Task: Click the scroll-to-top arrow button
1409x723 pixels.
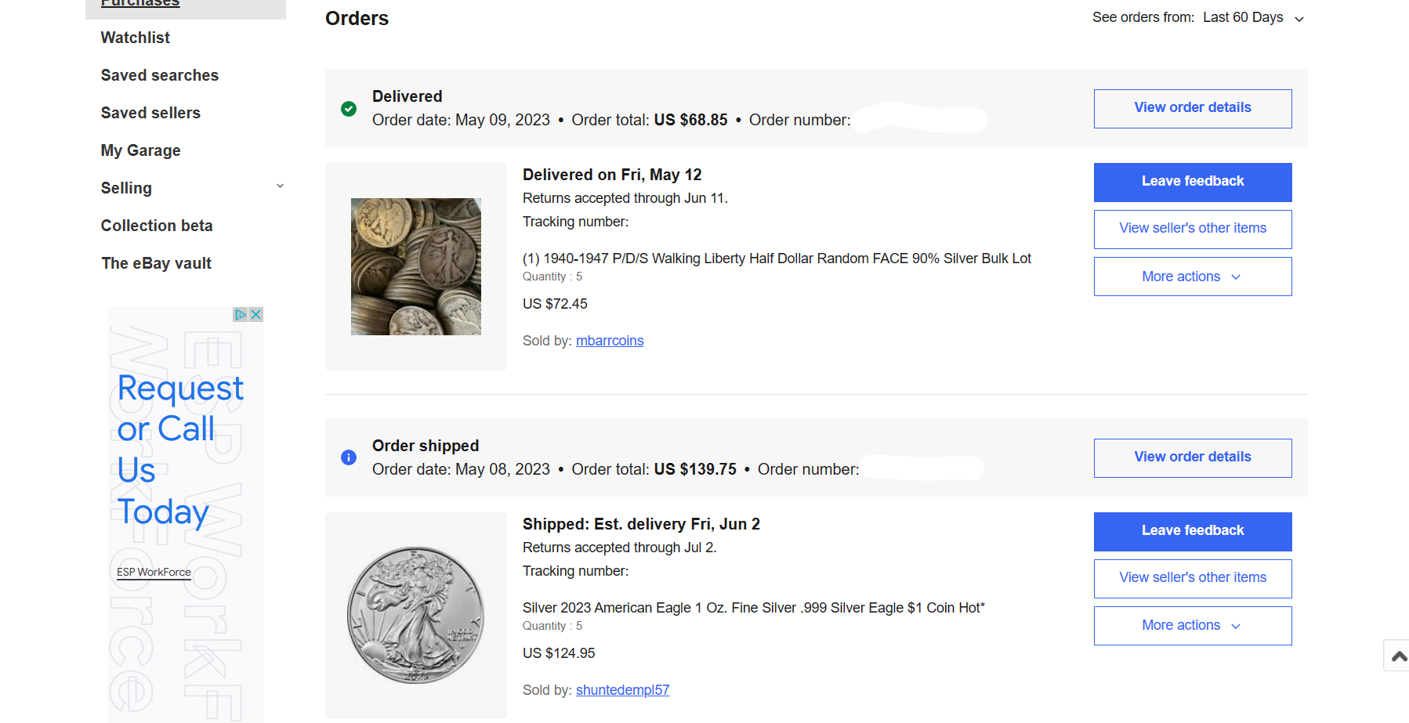Action: point(1398,656)
